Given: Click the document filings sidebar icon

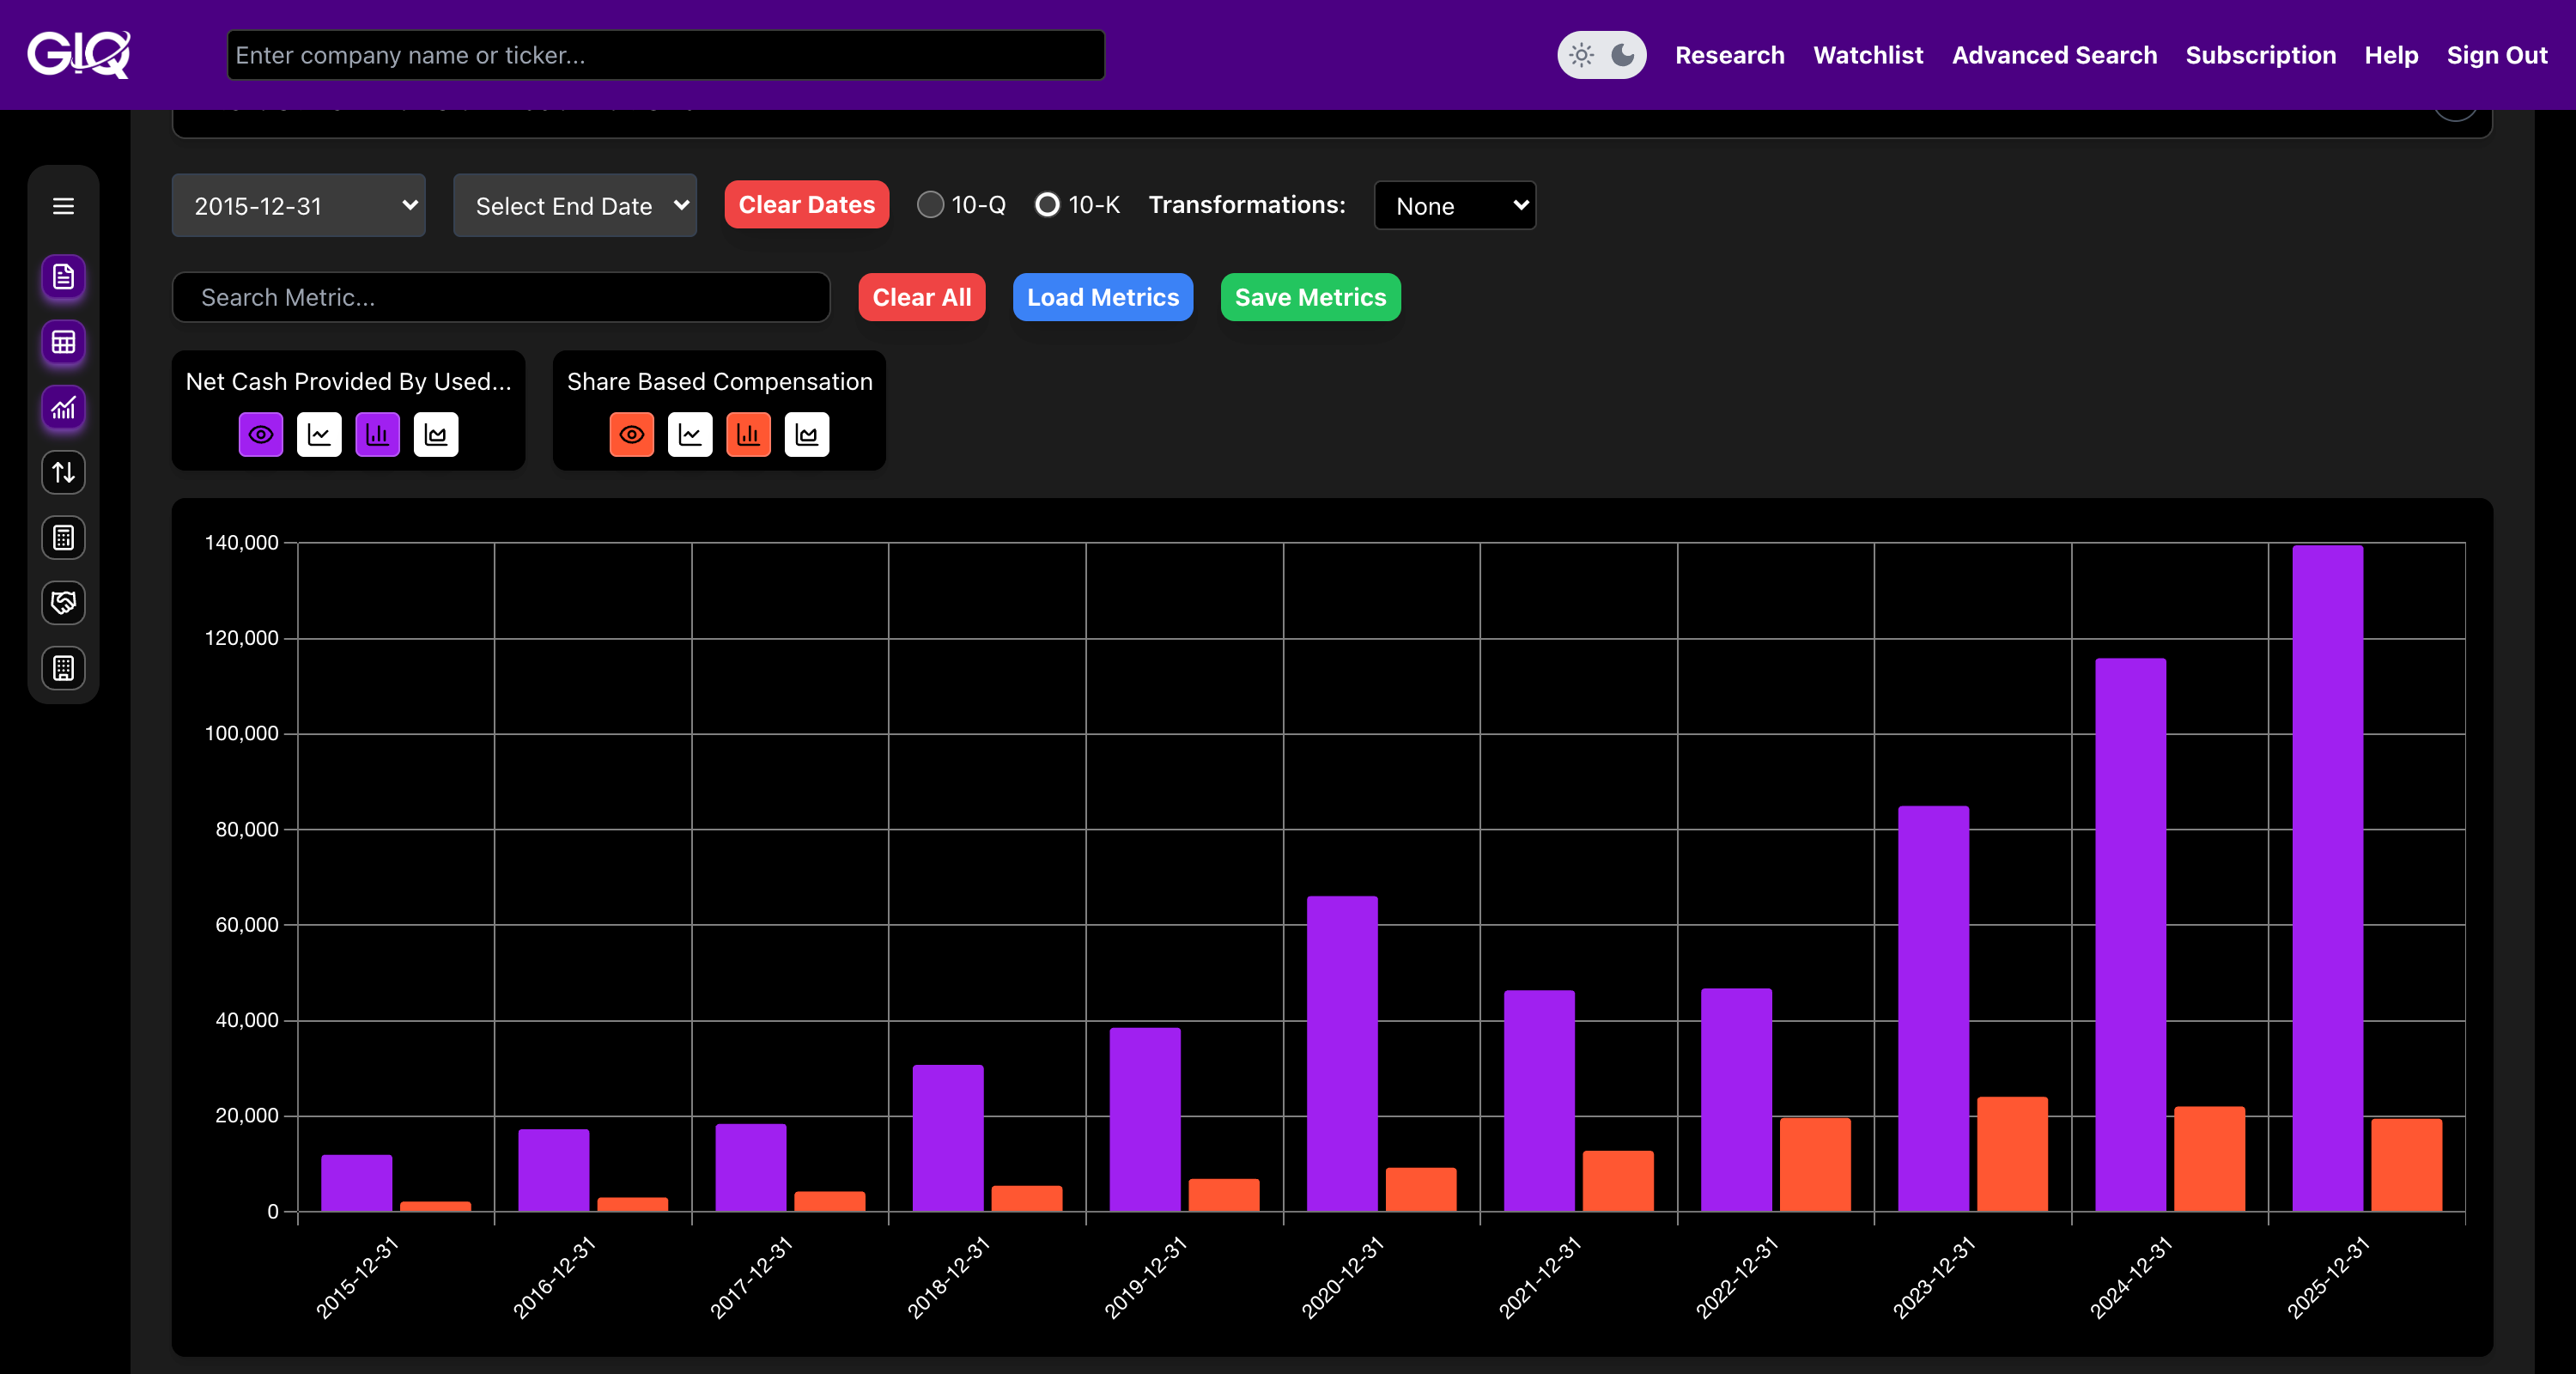Looking at the screenshot, I should click(63, 277).
